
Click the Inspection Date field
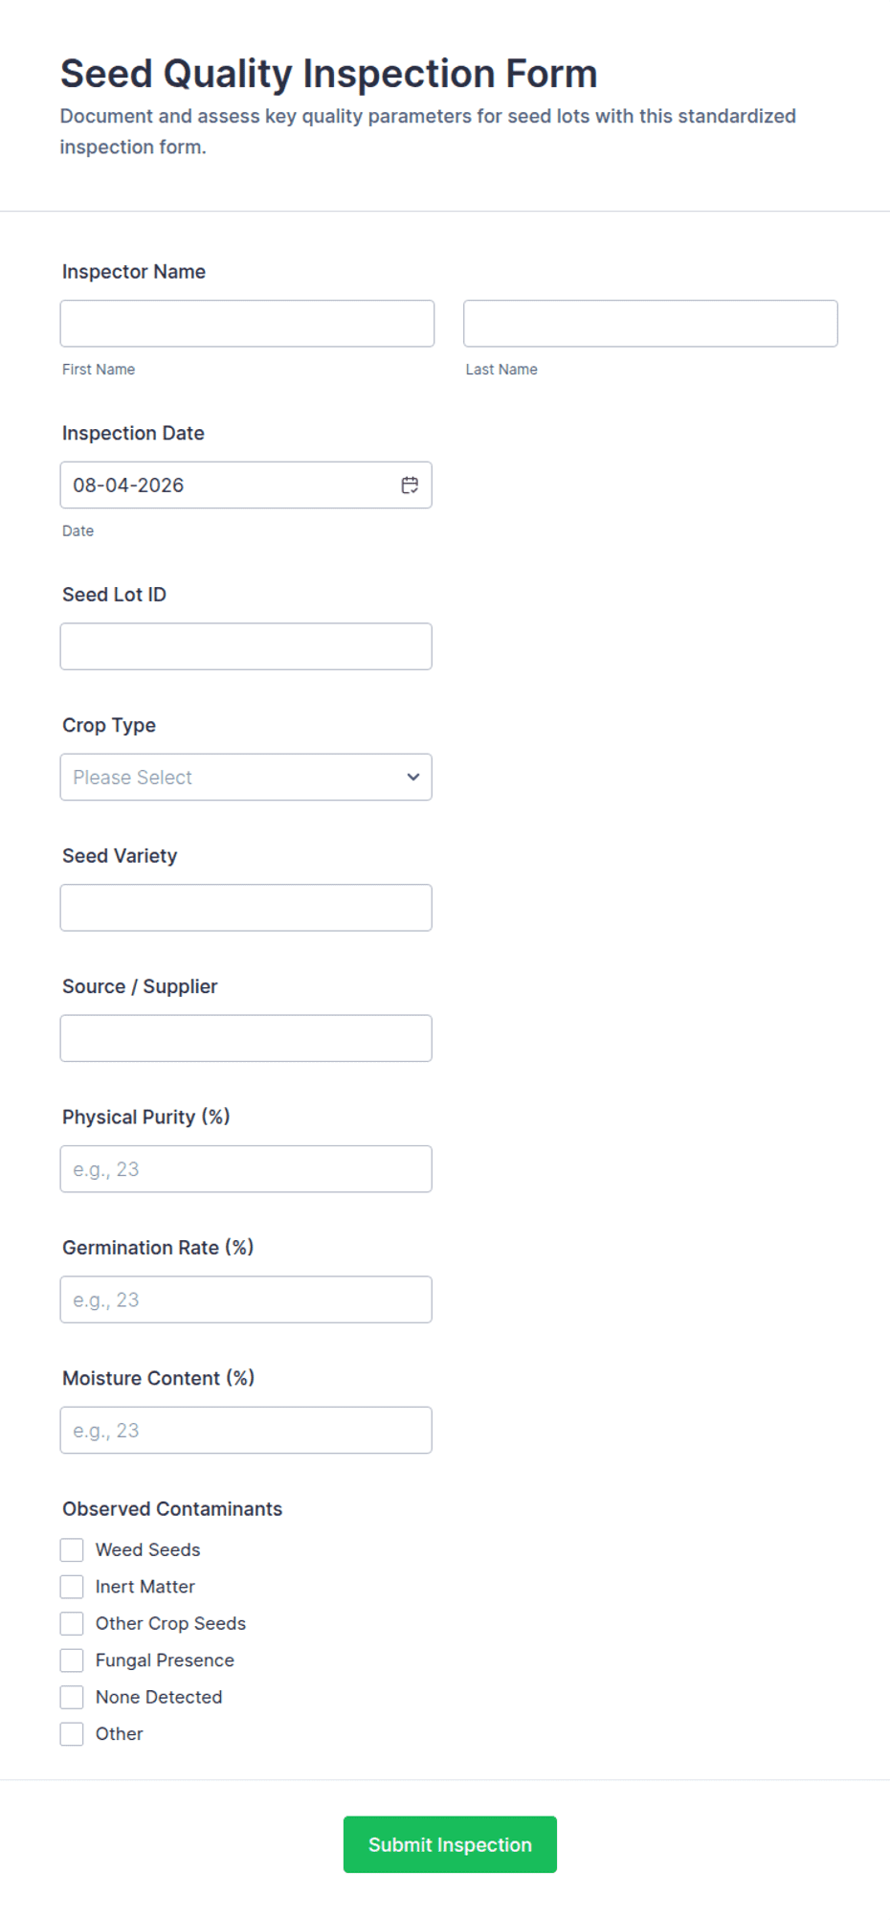246,486
